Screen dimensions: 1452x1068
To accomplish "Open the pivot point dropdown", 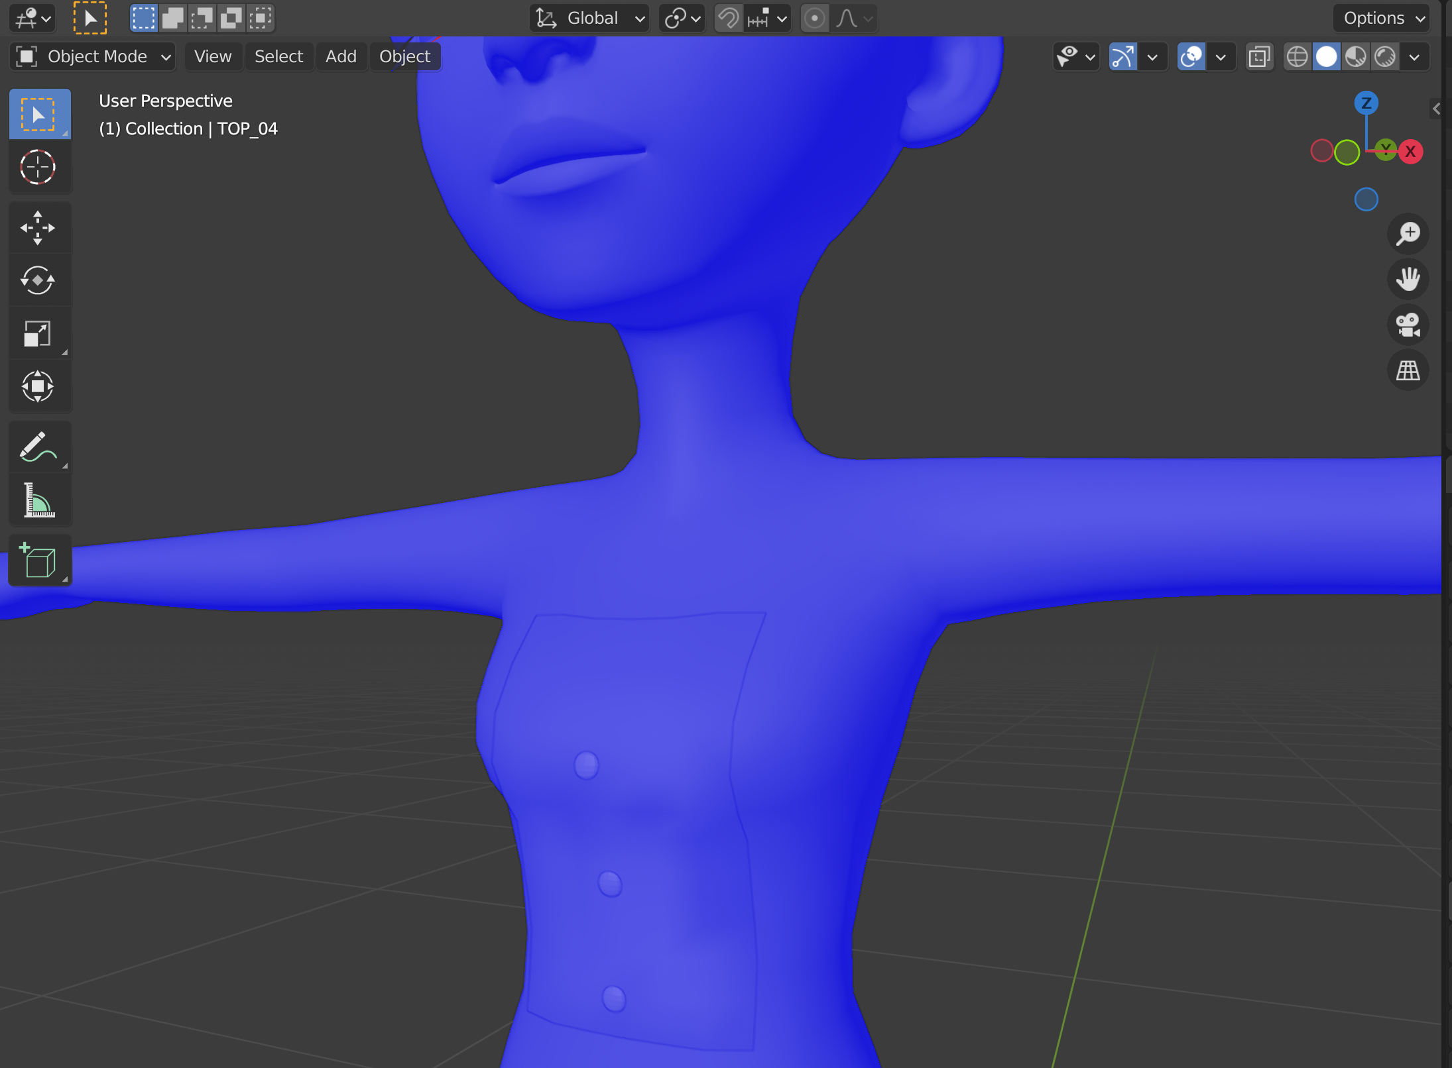I will point(682,18).
